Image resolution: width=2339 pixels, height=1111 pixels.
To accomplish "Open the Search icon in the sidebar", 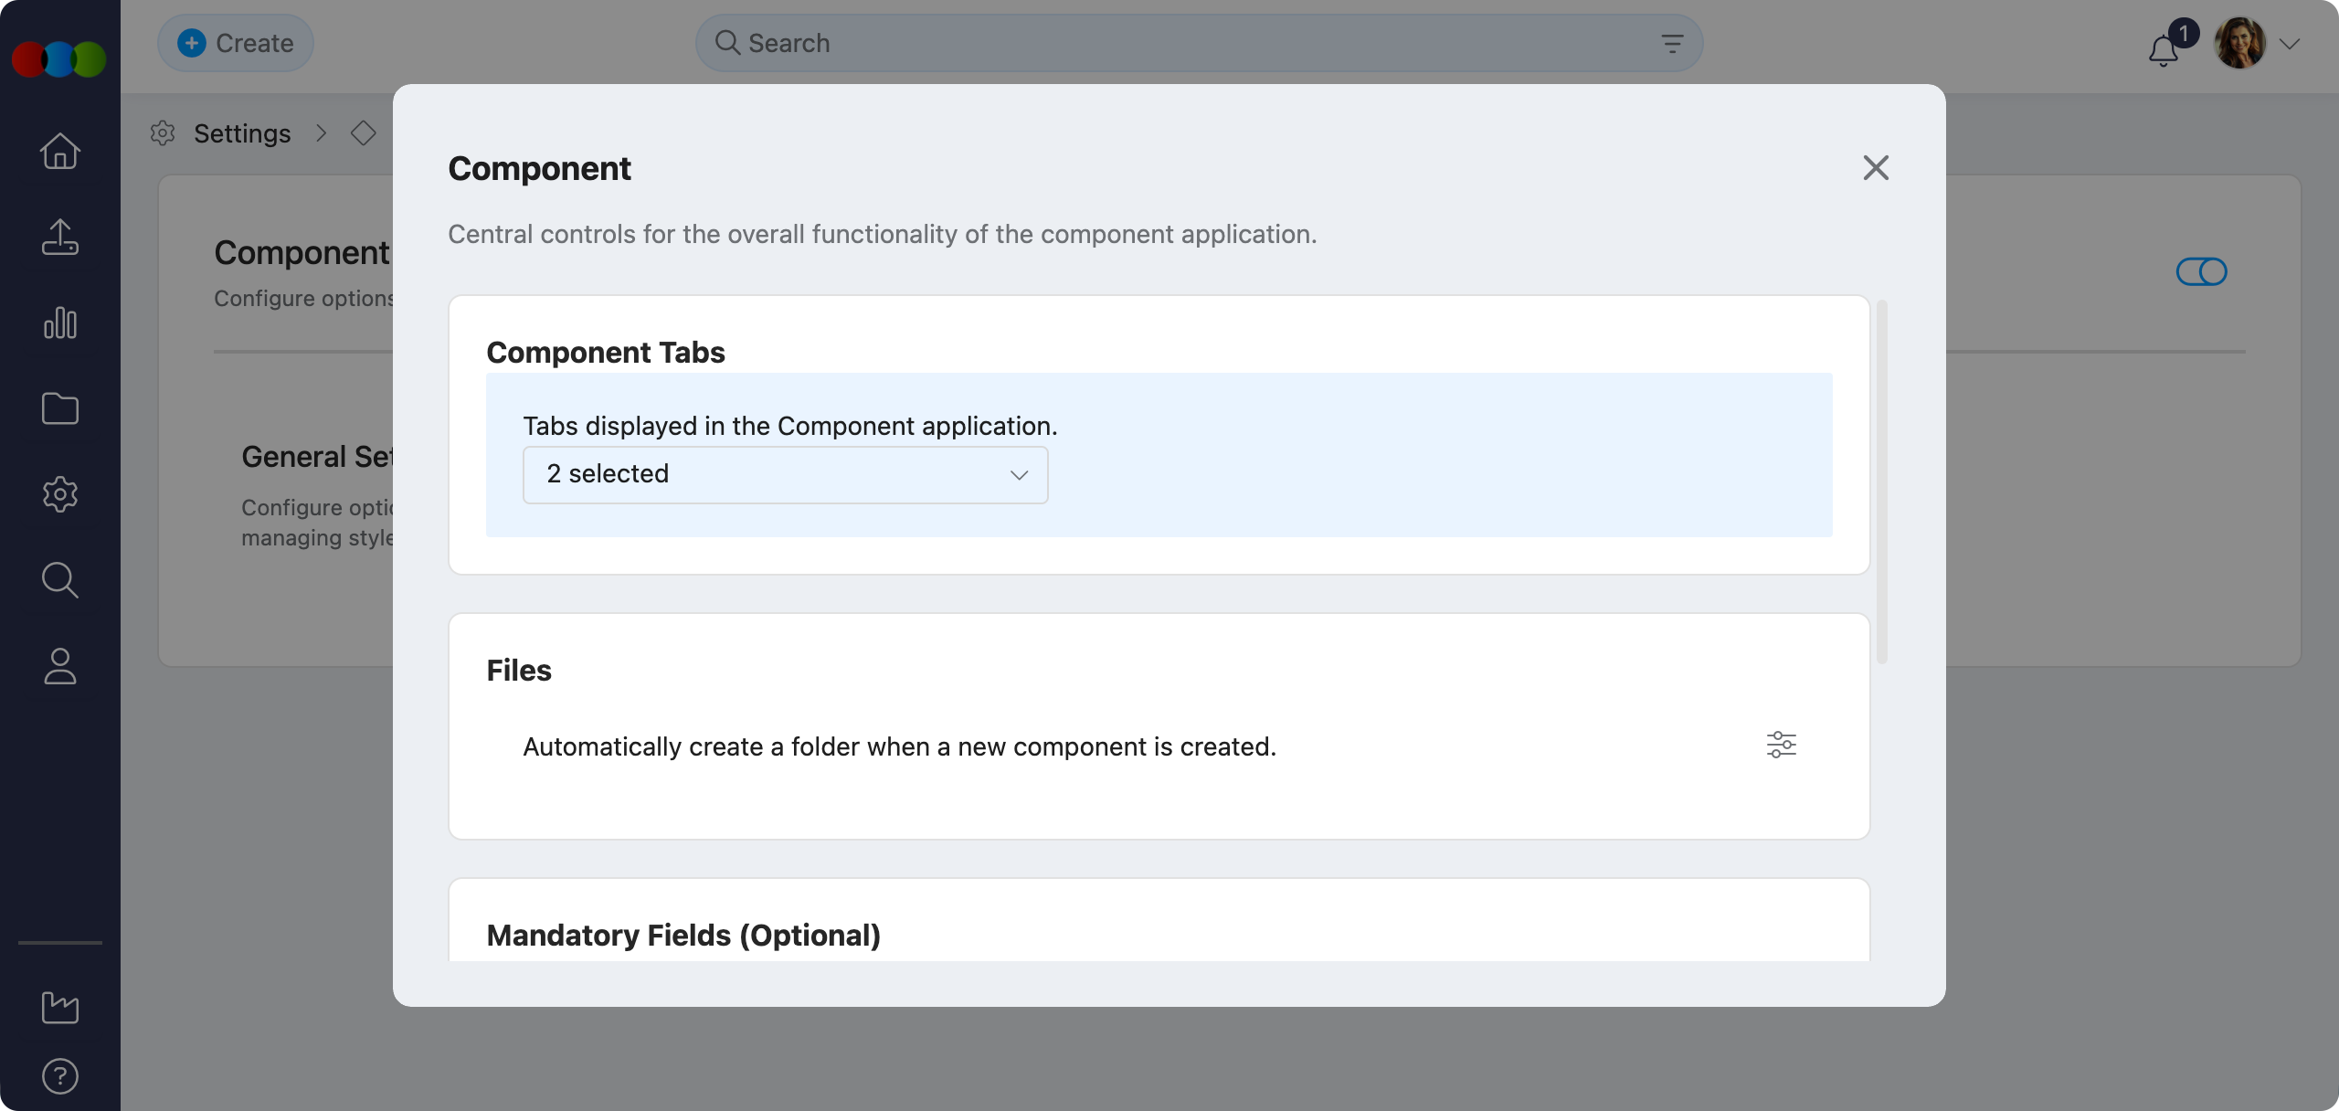I will pyautogui.click(x=59, y=580).
